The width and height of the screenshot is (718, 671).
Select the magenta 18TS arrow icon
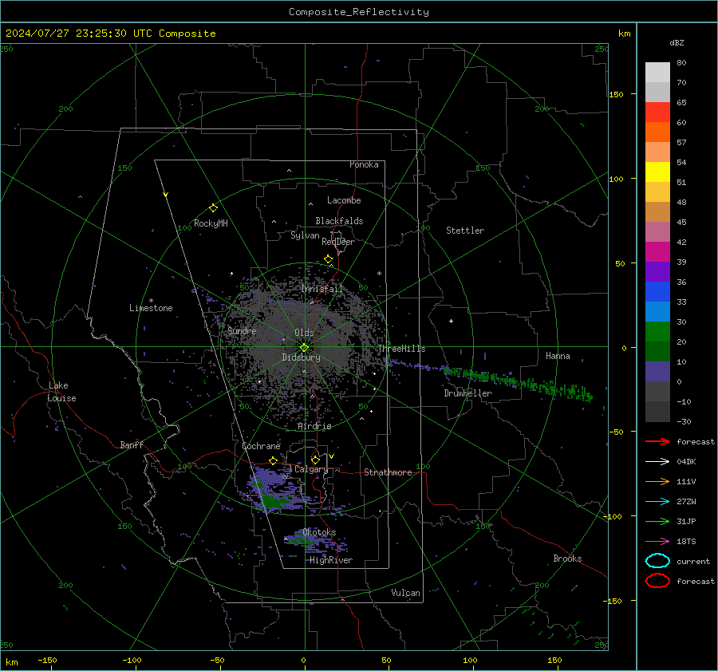tap(657, 542)
